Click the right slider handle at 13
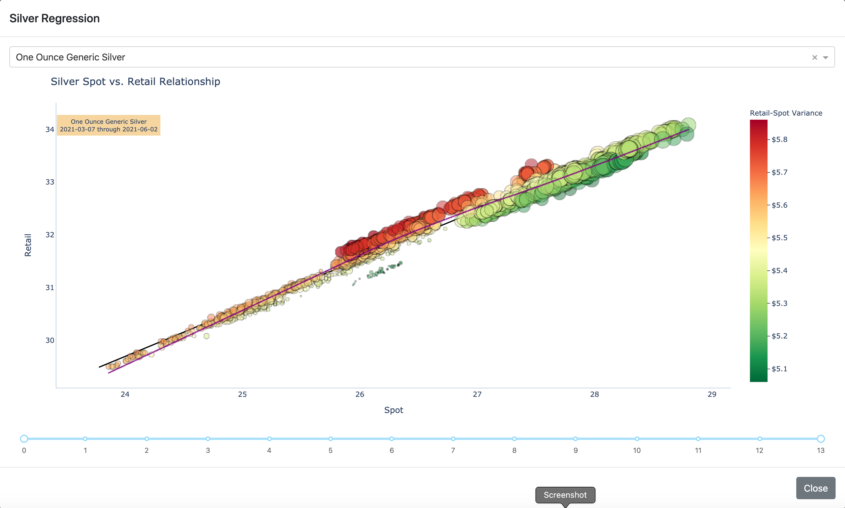This screenshot has width=845, height=508. [821, 438]
